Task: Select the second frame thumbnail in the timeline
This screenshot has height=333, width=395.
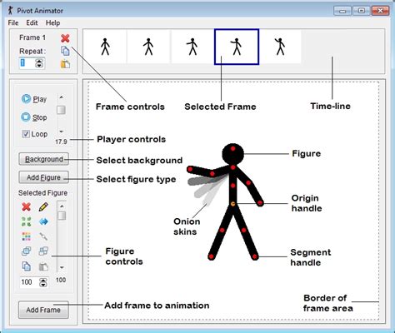Action: tap(148, 47)
